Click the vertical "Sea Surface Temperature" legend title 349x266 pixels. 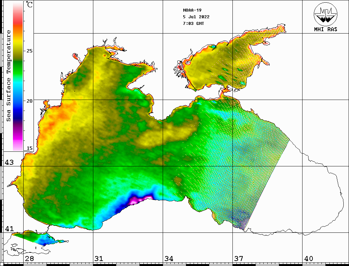(8, 76)
